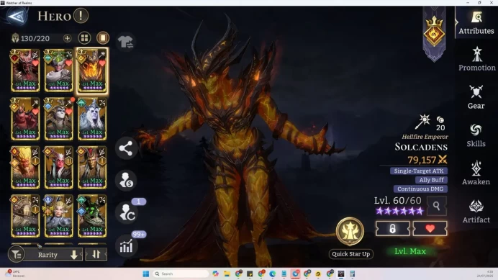The height and width of the screenshot is (280, 498).
Task: Open the Hero info exclamation icon
Action: tap(81, 16)
